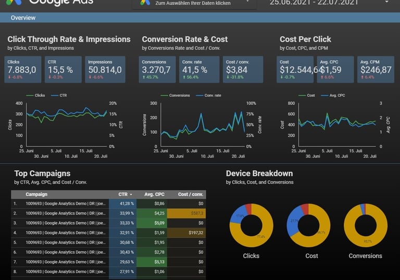This screenshot has height=280, width=400.
Task: Toggle the Avg. CPC legend line
Action: click(333, 95)
